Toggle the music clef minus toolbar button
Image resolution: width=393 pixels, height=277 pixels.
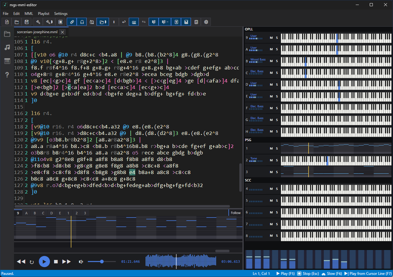(164, 22)
